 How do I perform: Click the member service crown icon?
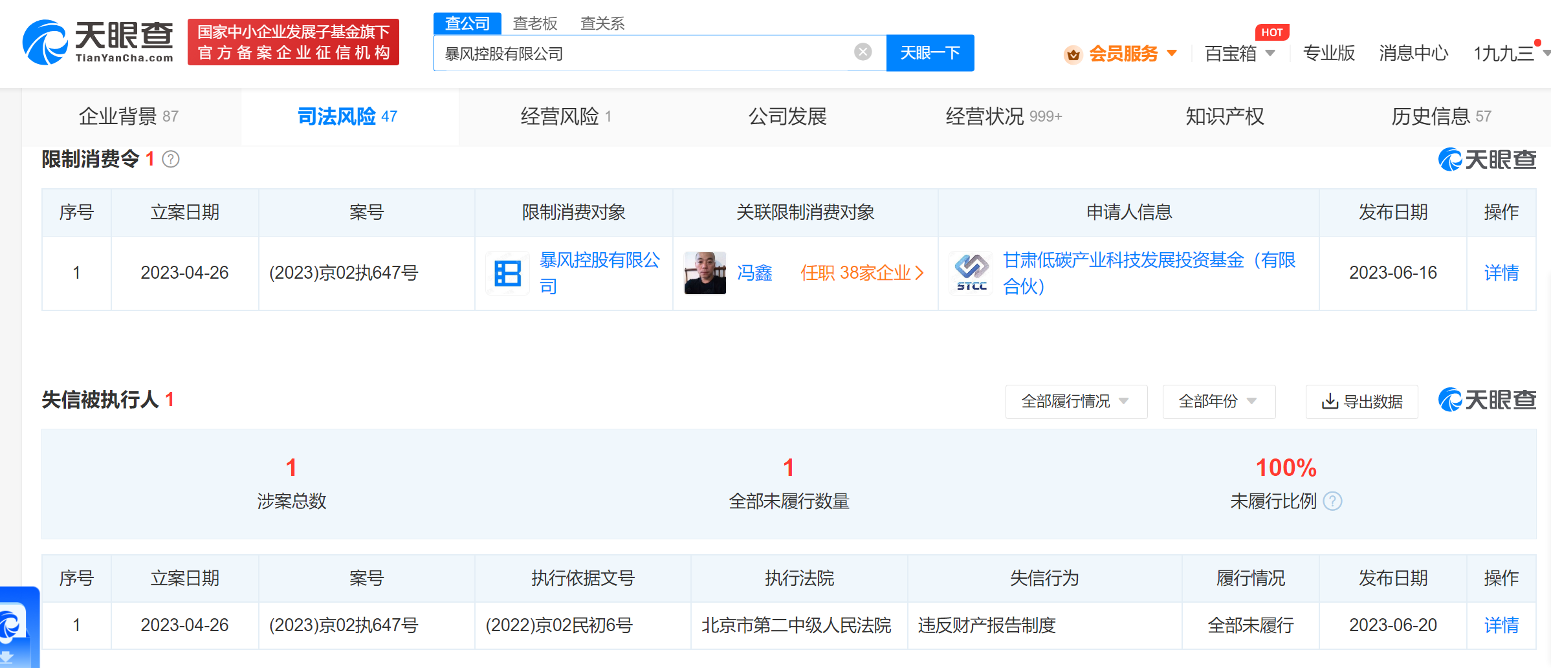coord(1073,54)
